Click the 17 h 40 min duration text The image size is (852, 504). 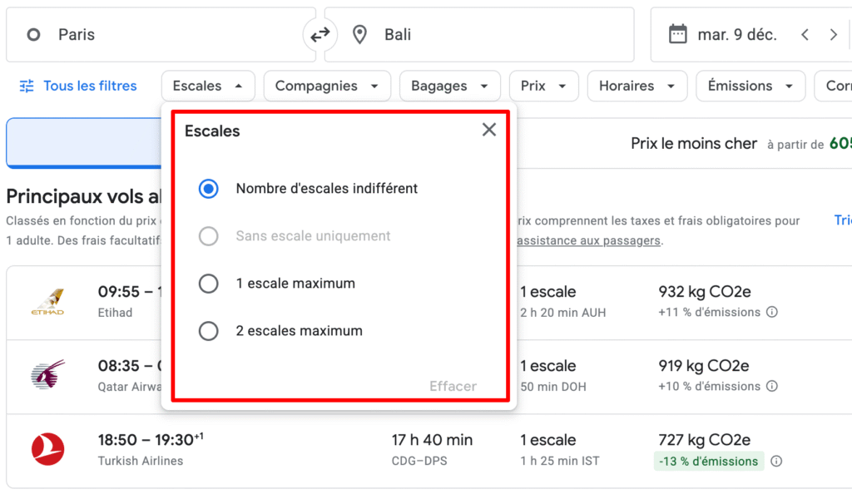pyautogui.click(x=432, y=440)
